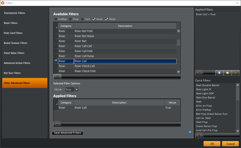Screen dimensions: 241x148
Task: Click minus button in right Applied Filters panel
Action: (199, 73)
